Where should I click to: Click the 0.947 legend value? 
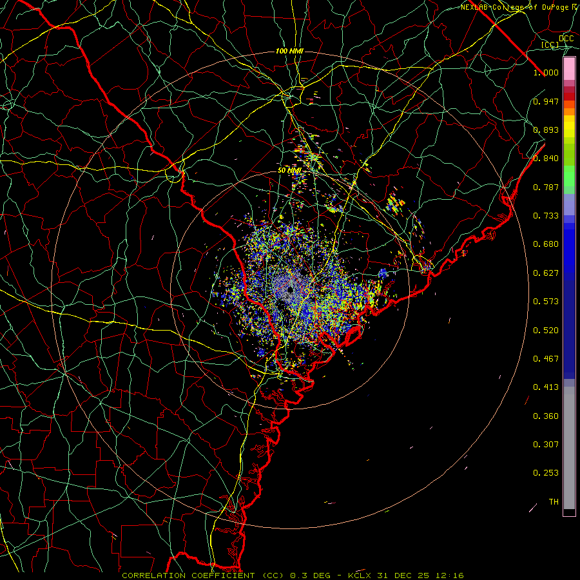coord(546,101)
